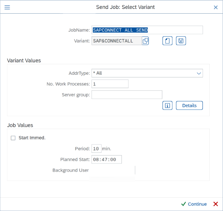Close the Send Job dialog with the blue X
This screenshot has height=211, width=223.
(215, 8)
